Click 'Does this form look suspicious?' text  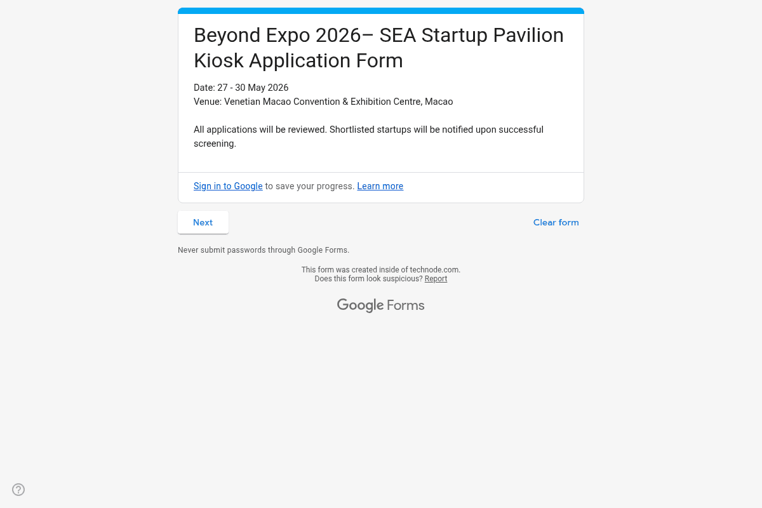(369, 279)
